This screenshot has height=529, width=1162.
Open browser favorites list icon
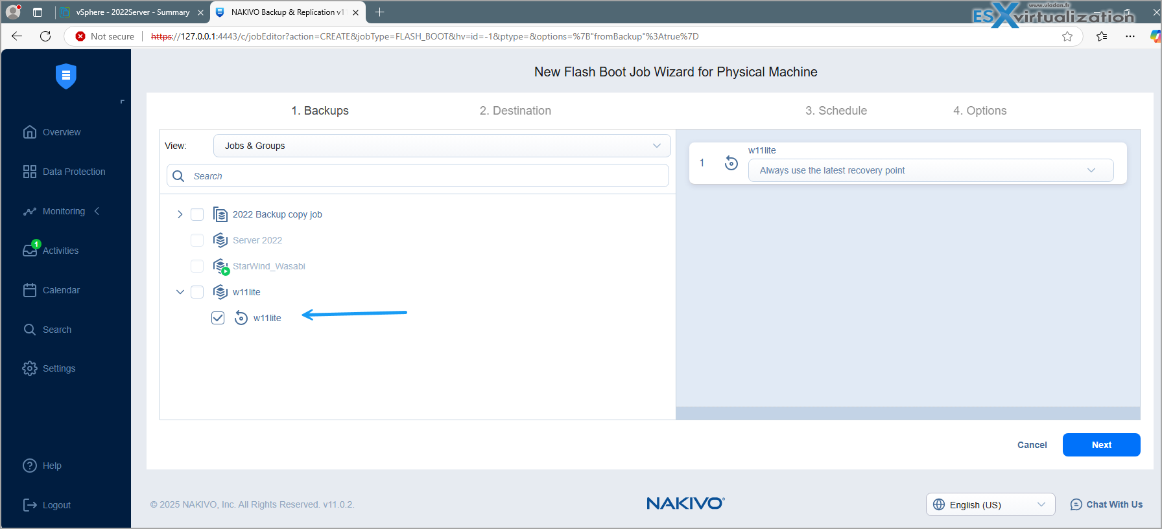[1102, 36]
